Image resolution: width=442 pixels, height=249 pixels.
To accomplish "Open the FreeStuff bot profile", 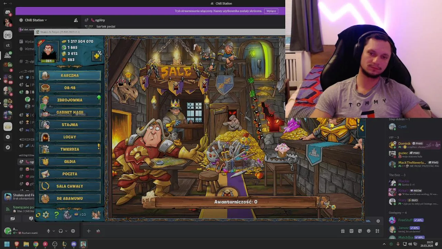I will 414,220.
